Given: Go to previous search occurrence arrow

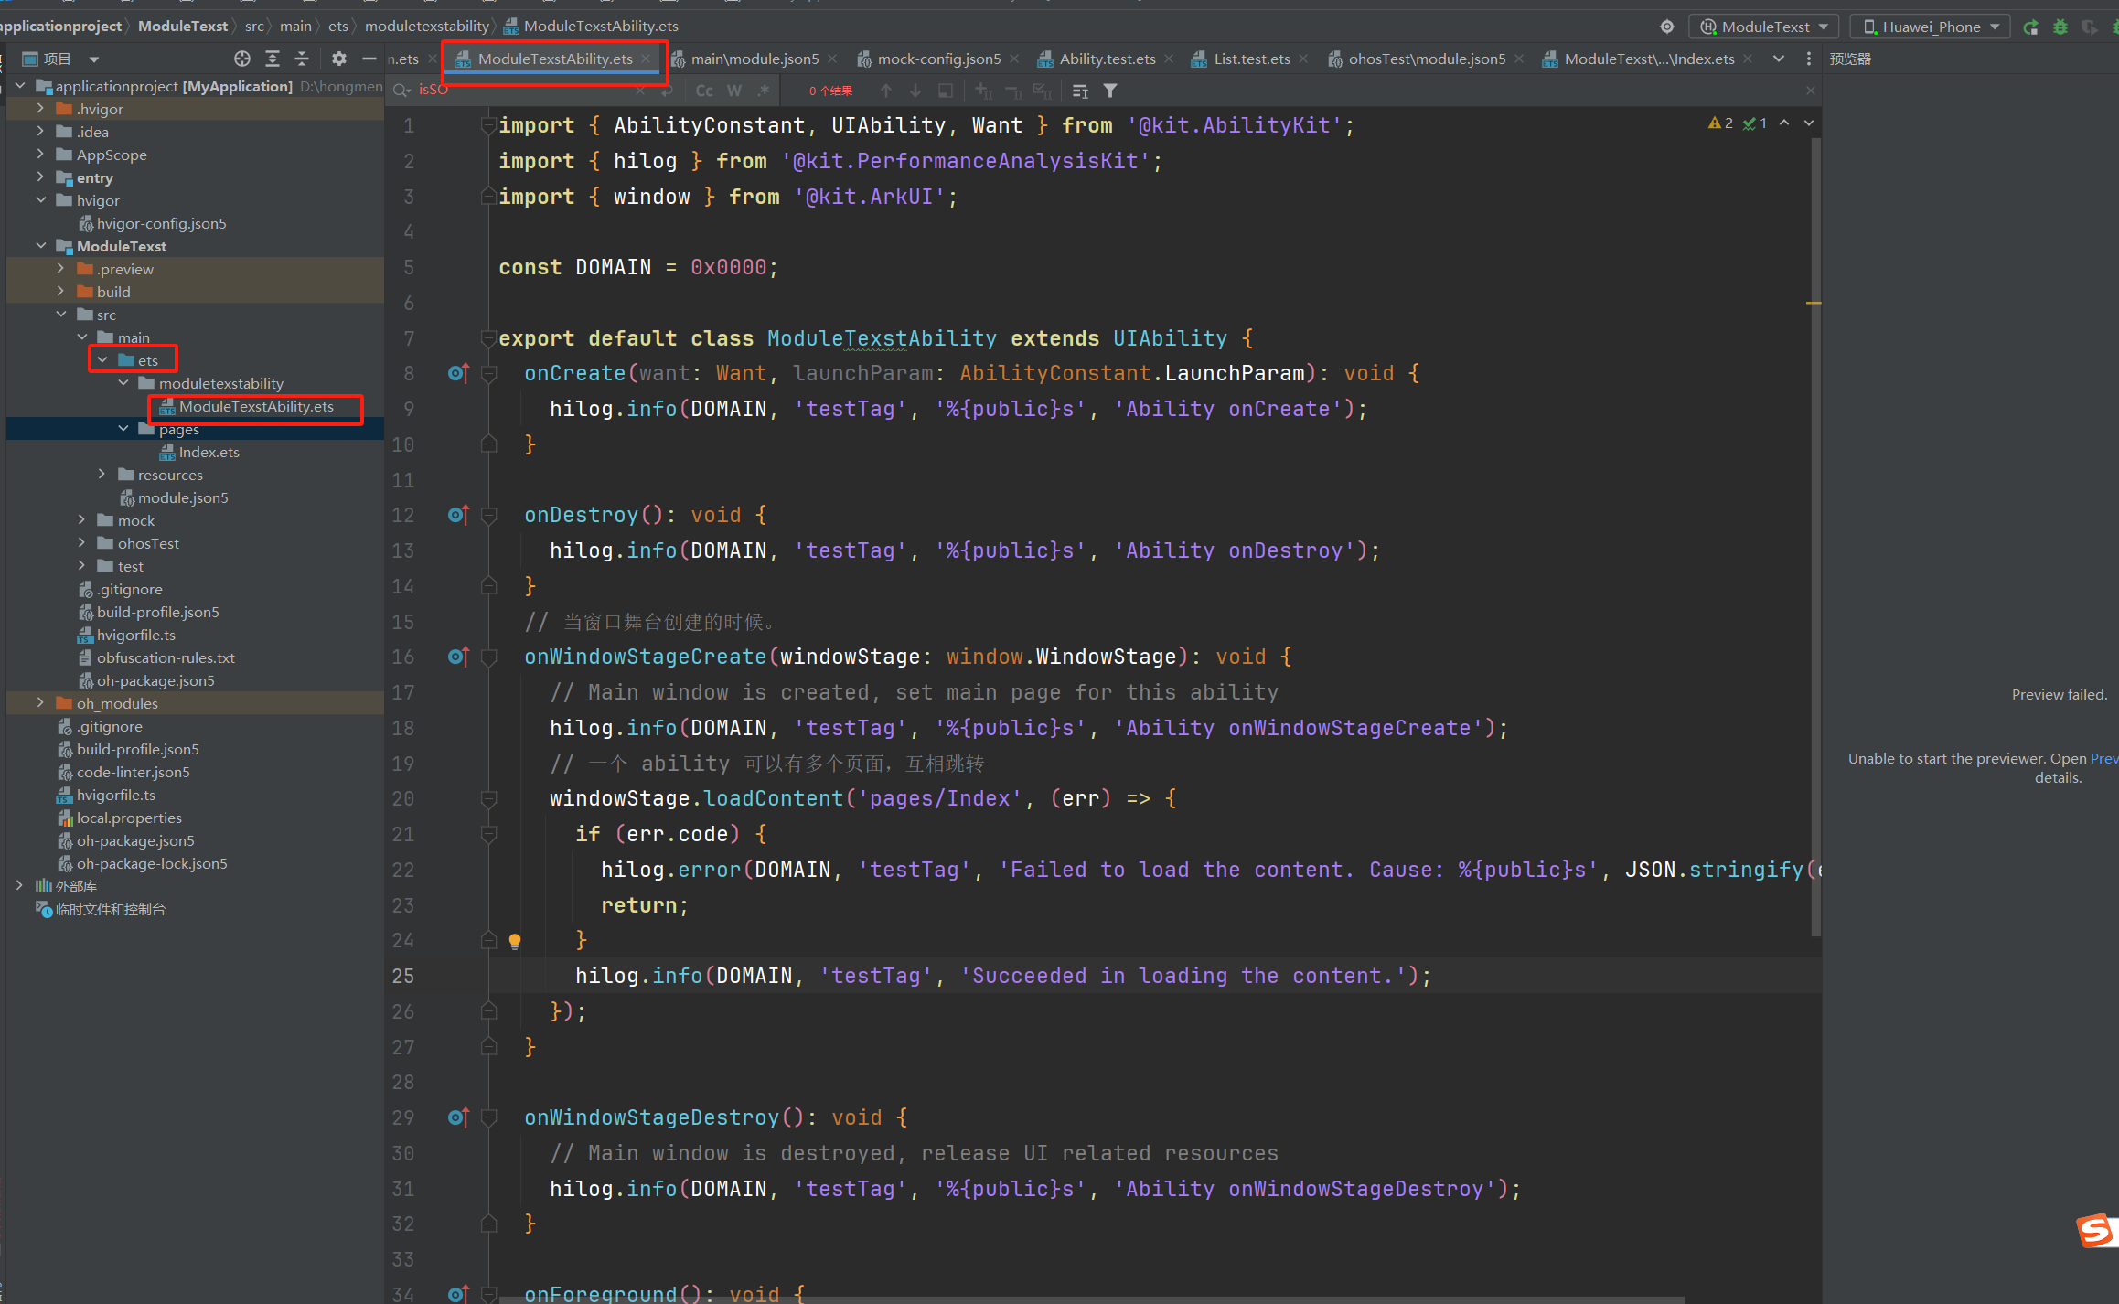Looking at the screenshot, I should [885, 91].
